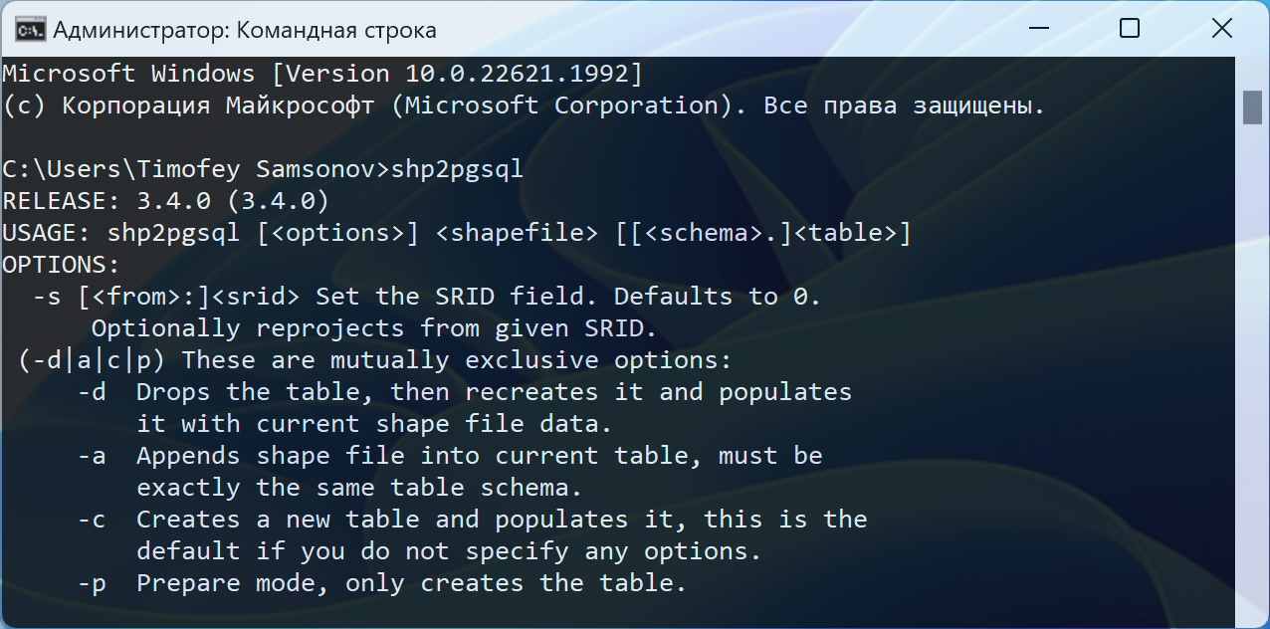Click the '-p Prepare mode' line
The height and width of the screenshot is (629, 1270).
tap(383, 583)
